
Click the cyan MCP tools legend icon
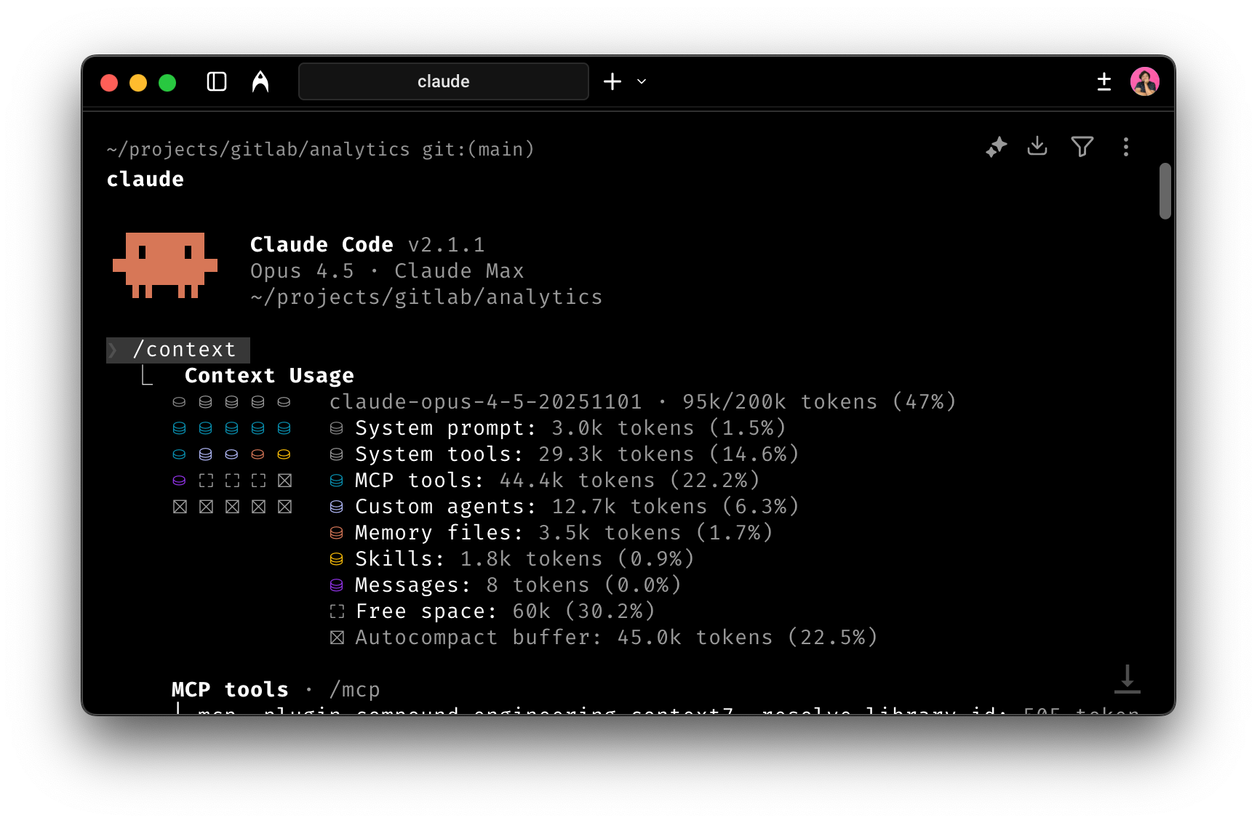pyautogui.click(x=336, y=481)
